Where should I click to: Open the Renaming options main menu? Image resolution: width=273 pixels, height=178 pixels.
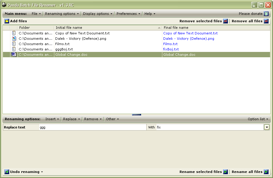pos(62,14)
